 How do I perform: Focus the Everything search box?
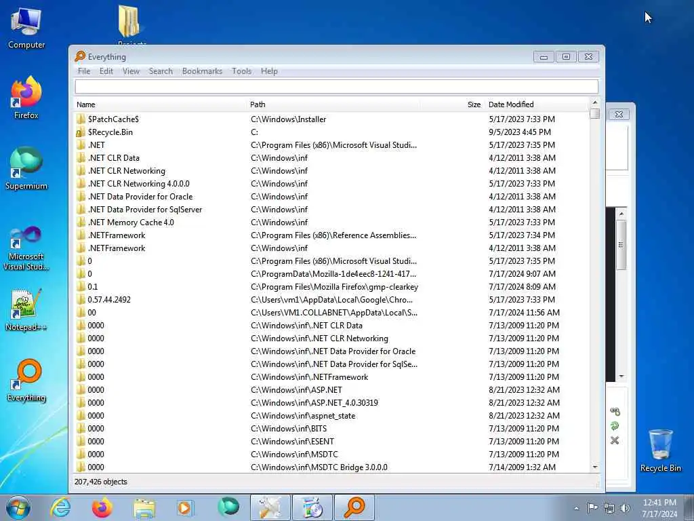(x=336, y=86)
